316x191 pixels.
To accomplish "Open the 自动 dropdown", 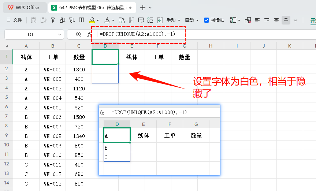I will coord(192,20).
